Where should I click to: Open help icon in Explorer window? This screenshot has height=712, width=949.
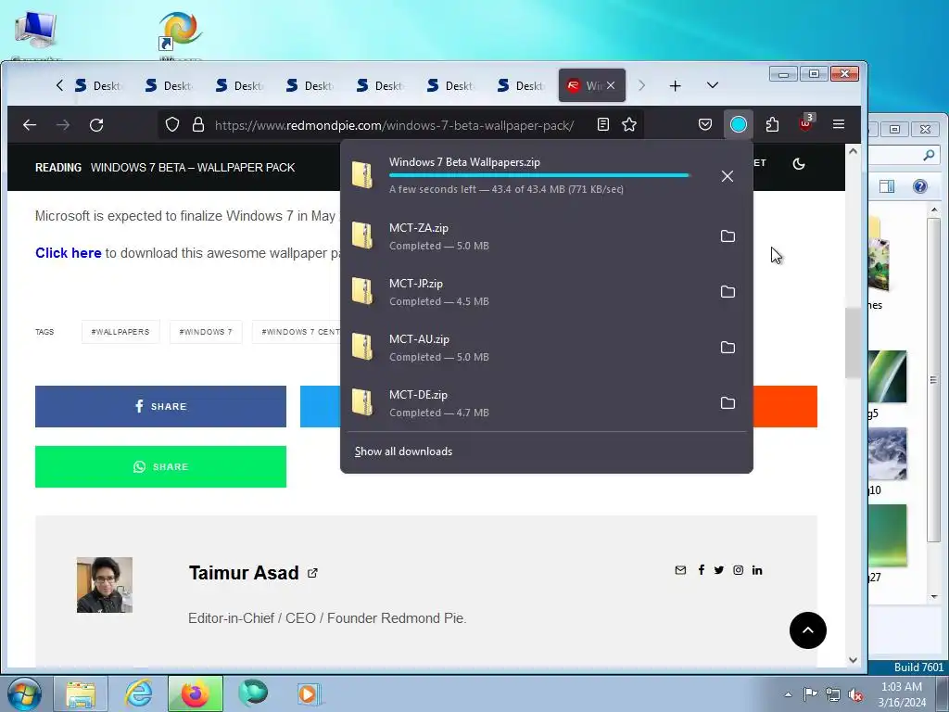(x=920, y=186)
